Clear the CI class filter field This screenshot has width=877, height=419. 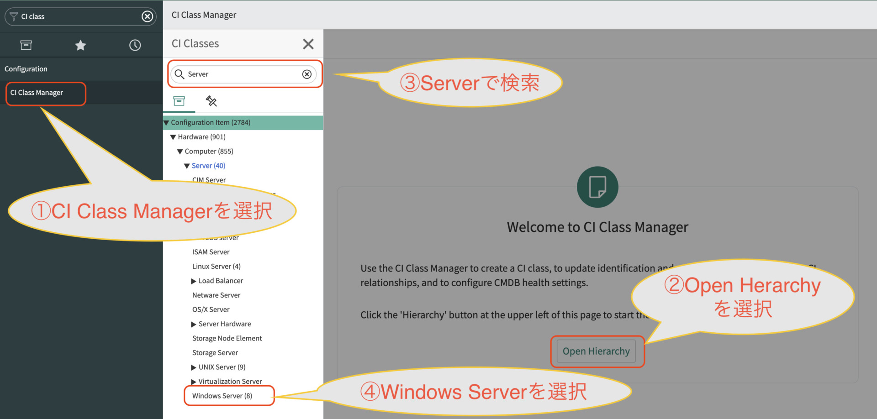[147, 16]
